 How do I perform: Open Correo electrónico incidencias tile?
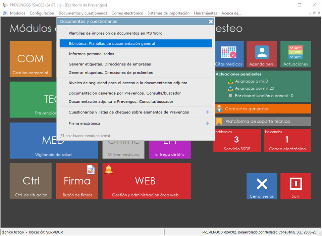point(287,140)
